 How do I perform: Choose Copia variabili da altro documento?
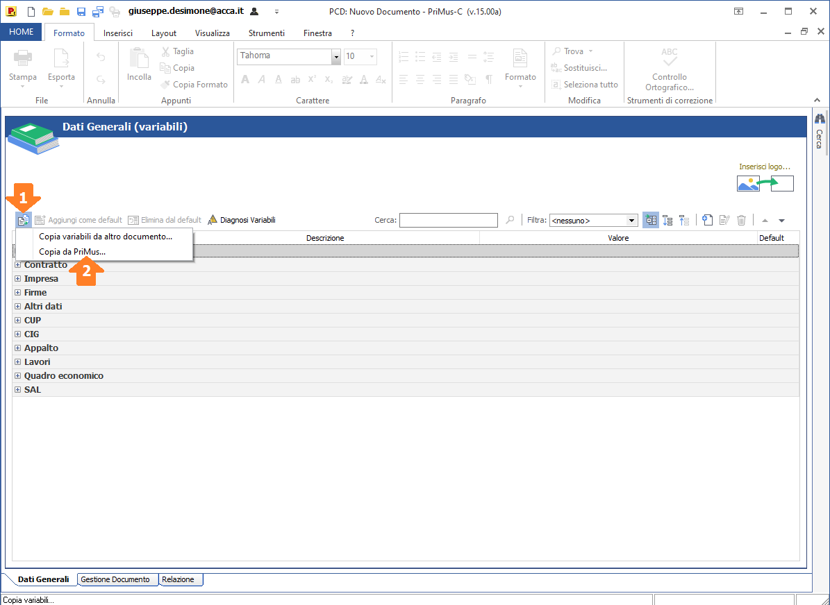(106, 237)
